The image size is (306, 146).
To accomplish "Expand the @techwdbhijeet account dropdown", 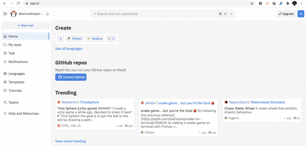I will pyautogui.click(x=31, y=14).
